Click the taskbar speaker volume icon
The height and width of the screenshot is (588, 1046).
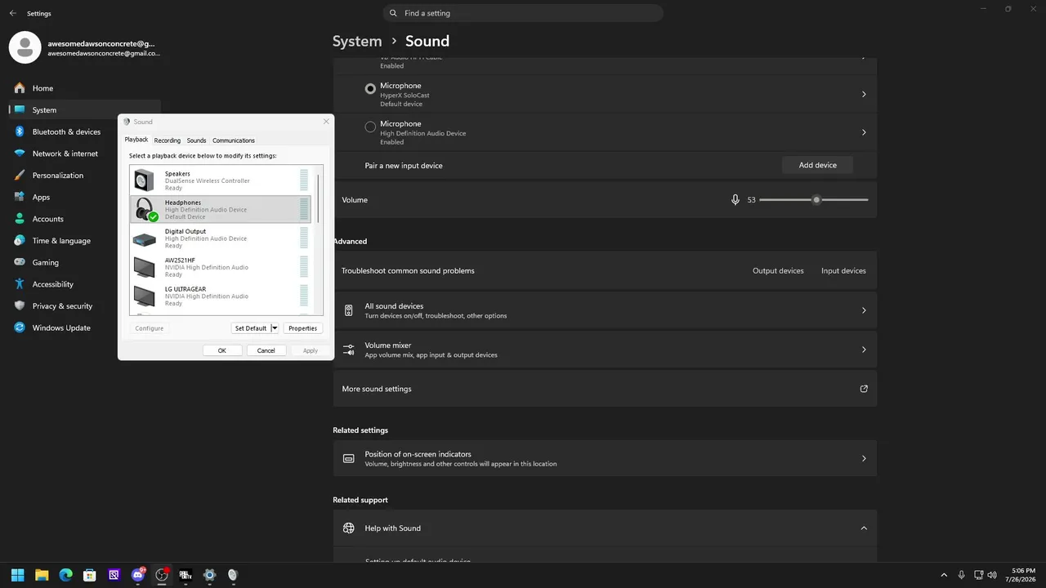[x=993, y=575]
